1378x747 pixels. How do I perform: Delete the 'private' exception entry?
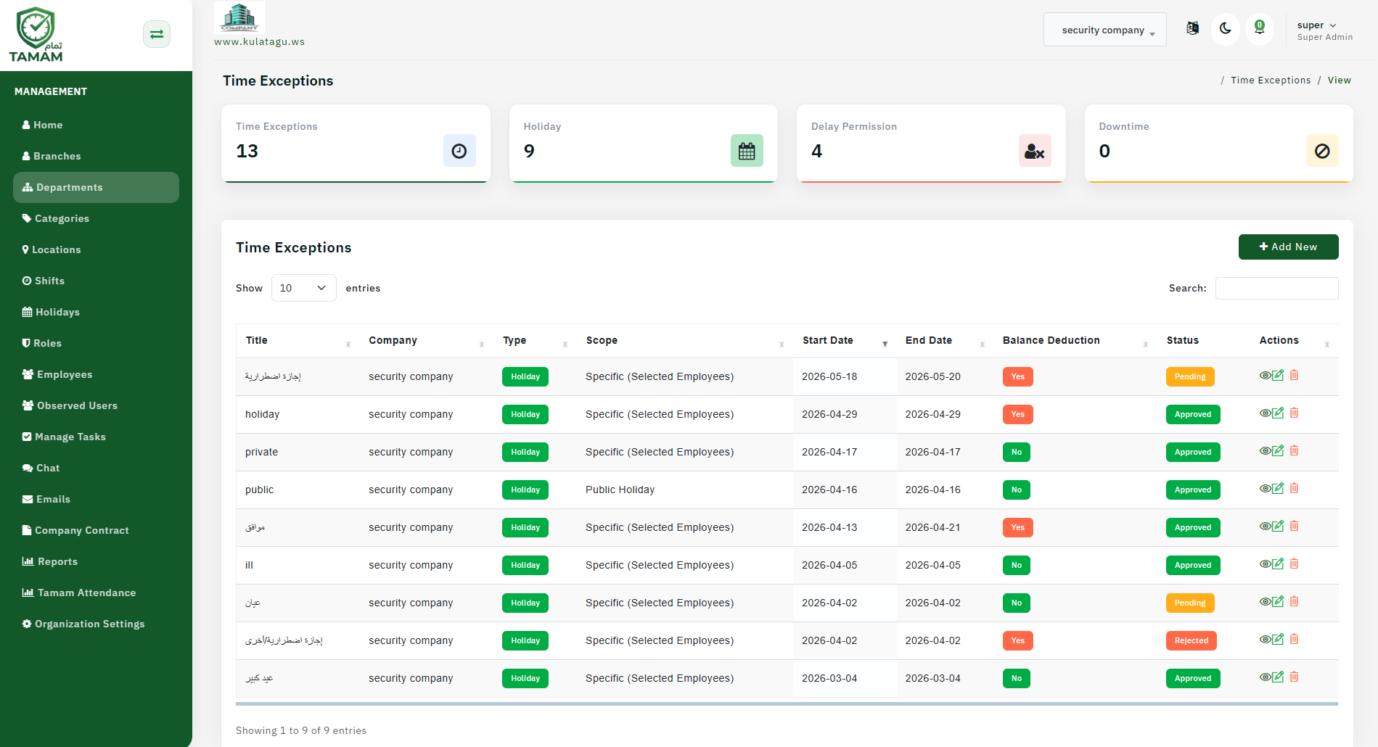point(1294,450)
